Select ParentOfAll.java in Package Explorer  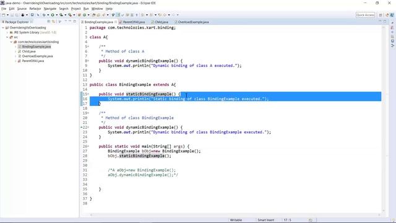click(33, 61)
